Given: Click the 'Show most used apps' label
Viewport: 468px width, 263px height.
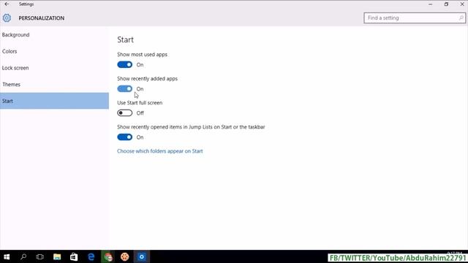Looking at the screenshot, I should pos(142,55).
